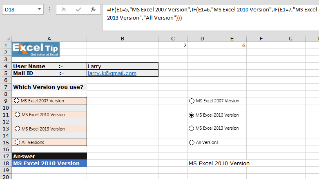Select row 4 header
319x179 pixels.
[x=6, y=66]
